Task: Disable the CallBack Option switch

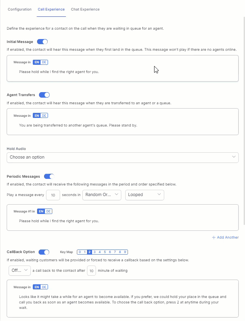Action: (x=44, y=252)
